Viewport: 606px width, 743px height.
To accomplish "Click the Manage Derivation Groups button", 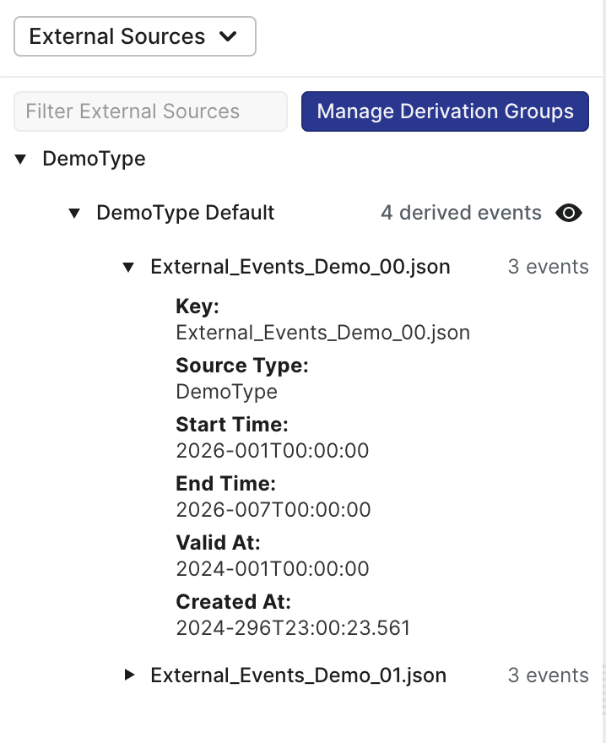I will pos(445,111).
